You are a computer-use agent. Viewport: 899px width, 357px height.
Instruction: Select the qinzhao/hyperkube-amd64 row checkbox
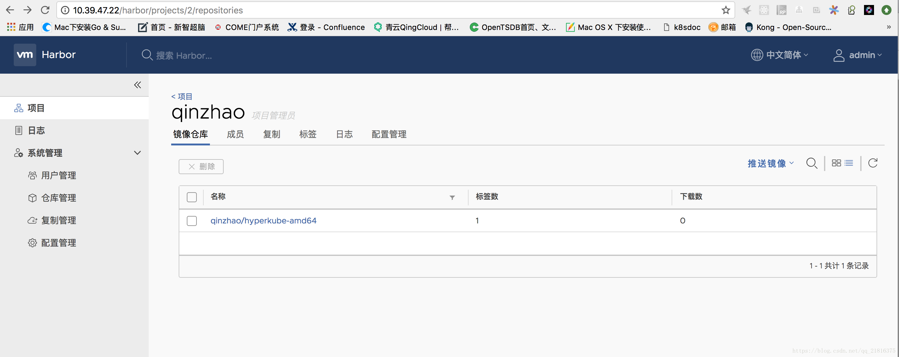pos(191,221)
